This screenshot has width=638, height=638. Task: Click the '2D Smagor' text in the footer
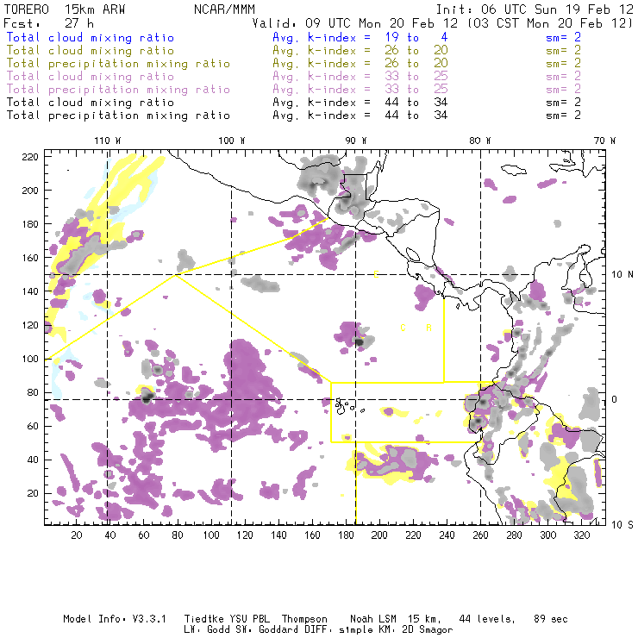tap(428, 630)
